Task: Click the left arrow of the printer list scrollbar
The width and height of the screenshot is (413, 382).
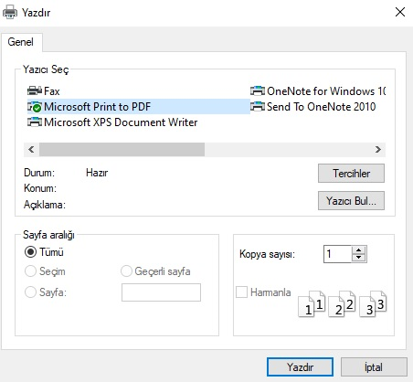Action: click(x=31, y=150)
